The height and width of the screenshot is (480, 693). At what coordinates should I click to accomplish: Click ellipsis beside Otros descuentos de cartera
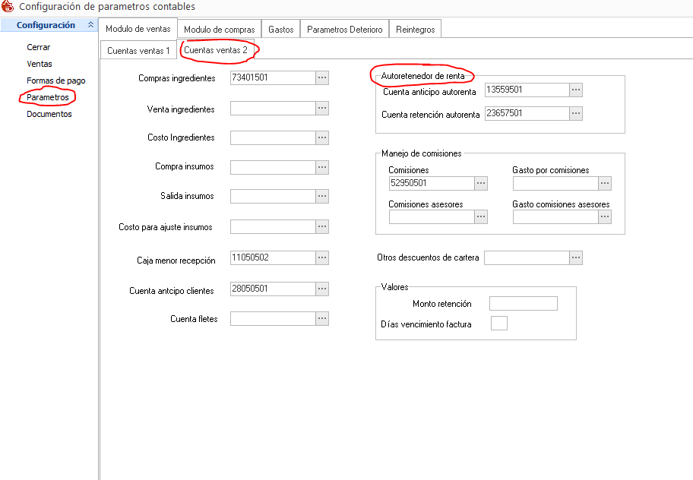coord(576,258)
